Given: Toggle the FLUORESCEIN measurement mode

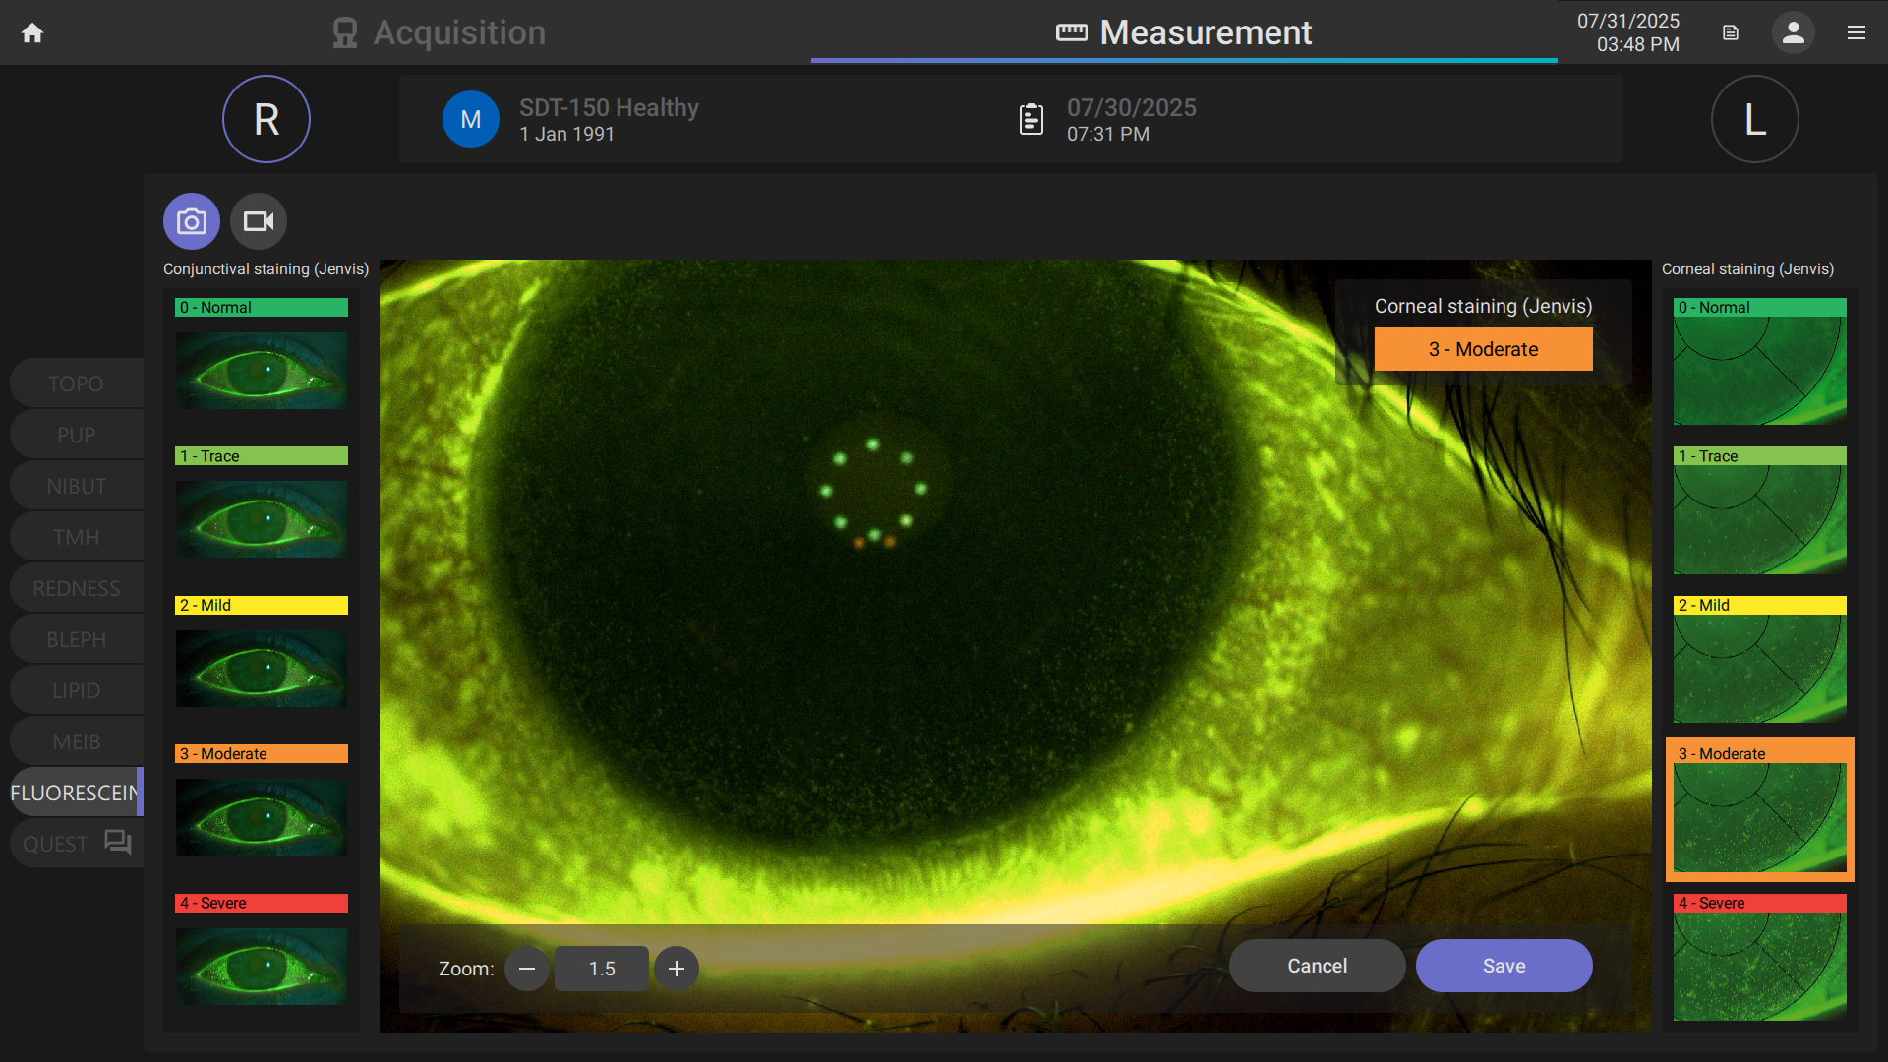Looking at the screenshot, I should click(73, 792).
